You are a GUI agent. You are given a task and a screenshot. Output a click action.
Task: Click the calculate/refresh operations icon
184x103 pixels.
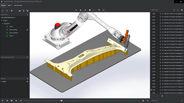pyautogui.click(x=3, y=11)
